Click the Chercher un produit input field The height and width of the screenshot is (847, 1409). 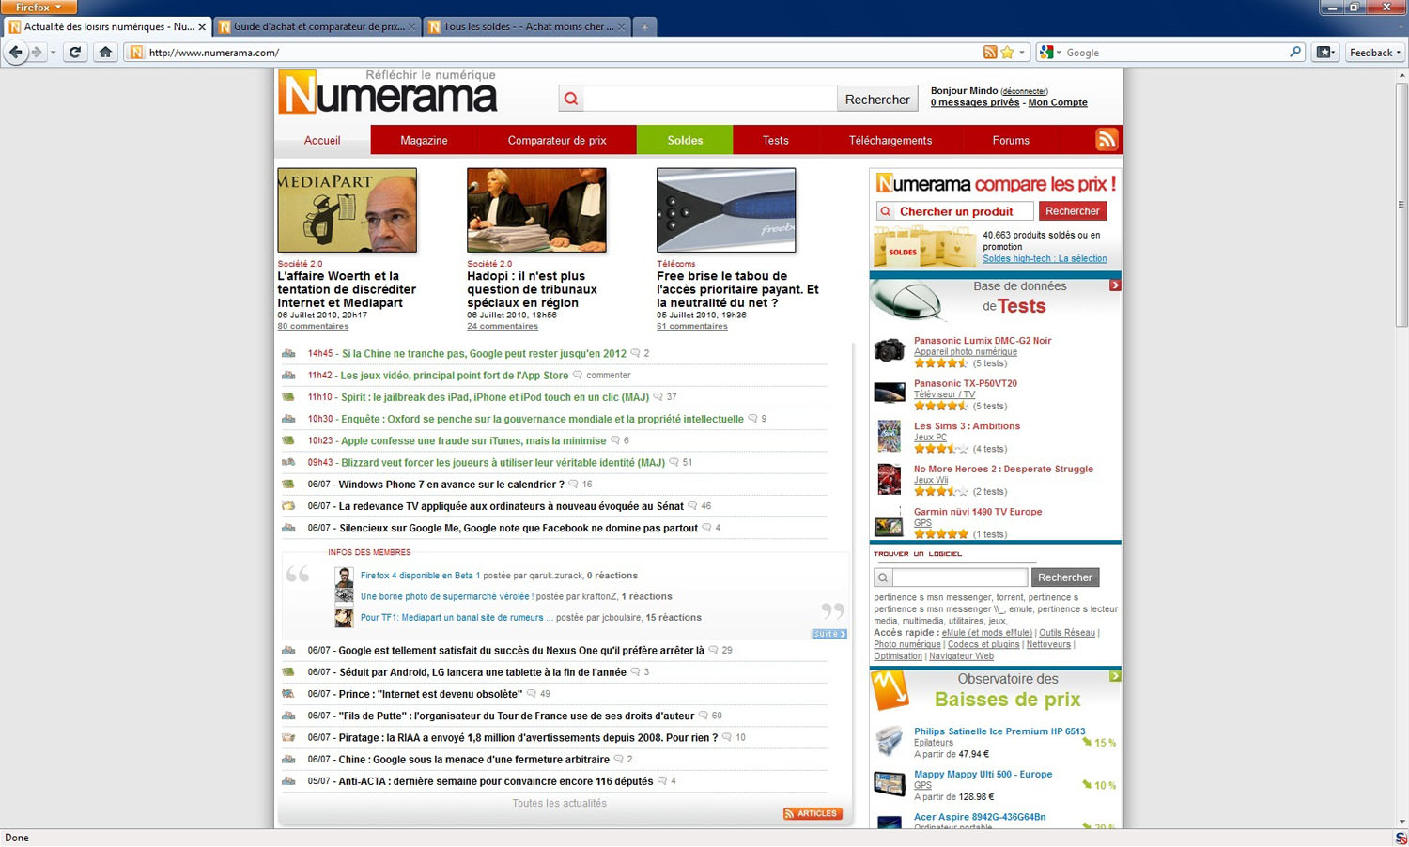pyautogui.click(x=962, y=211)
